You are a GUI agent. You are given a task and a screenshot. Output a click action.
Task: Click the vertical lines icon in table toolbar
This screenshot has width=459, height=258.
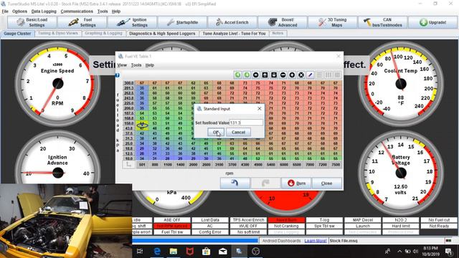coord(328,75)
